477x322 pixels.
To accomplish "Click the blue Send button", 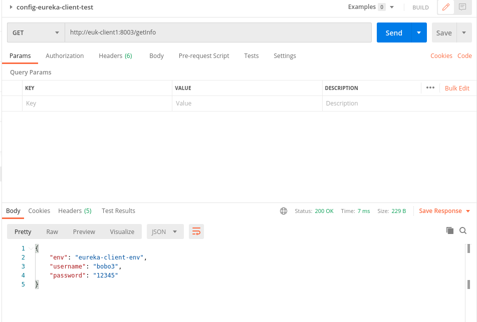I will point(394,32).
